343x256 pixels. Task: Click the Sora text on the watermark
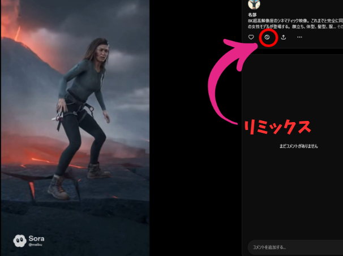click(36, 239)
